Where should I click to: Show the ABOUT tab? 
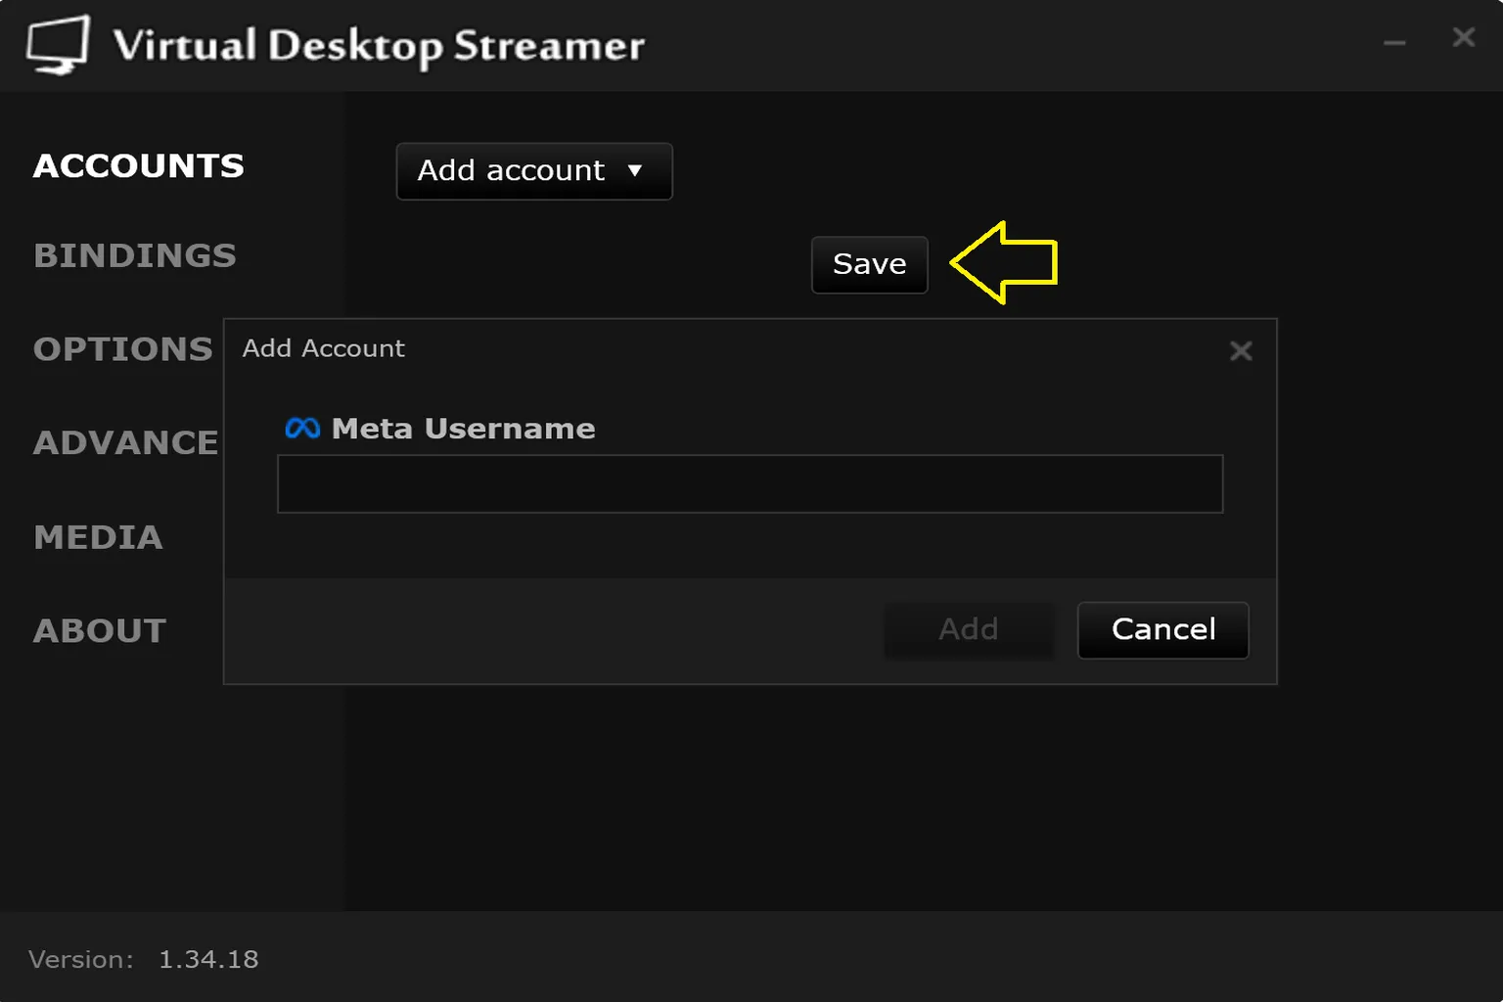tap(100, 631)
